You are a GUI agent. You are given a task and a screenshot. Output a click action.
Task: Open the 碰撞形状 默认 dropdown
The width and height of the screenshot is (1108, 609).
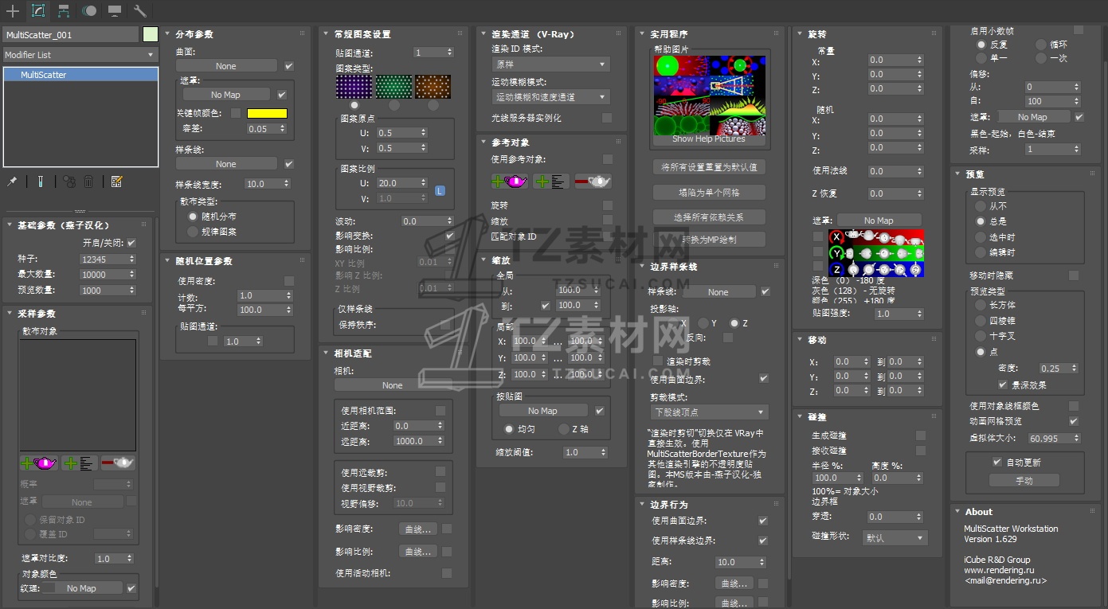click(895, 538)
